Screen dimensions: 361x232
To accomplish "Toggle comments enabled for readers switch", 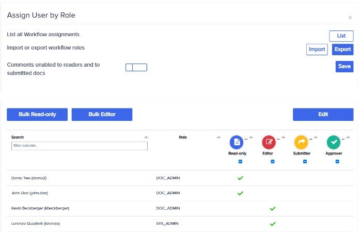I will (x=136, y=68).
